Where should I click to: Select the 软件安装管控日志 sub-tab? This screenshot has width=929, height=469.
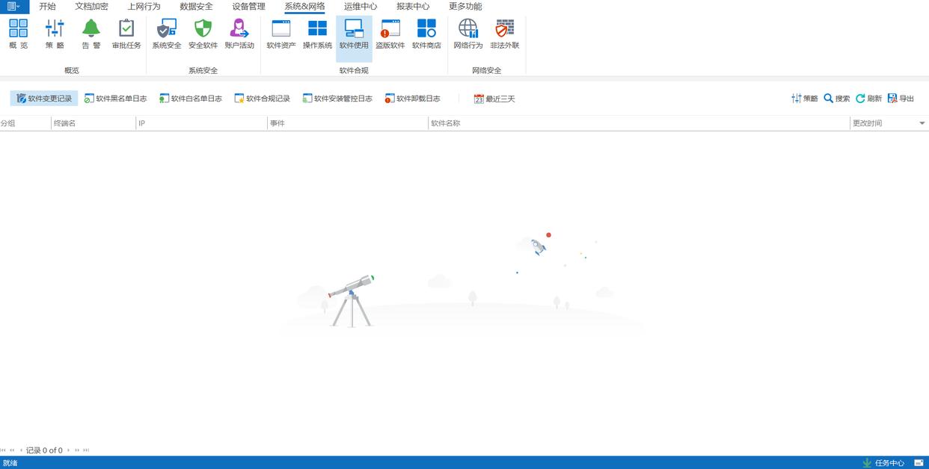point(337,99)
